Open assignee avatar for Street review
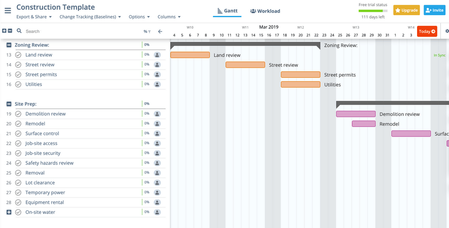The image size is (449, 228). [157, 65]
